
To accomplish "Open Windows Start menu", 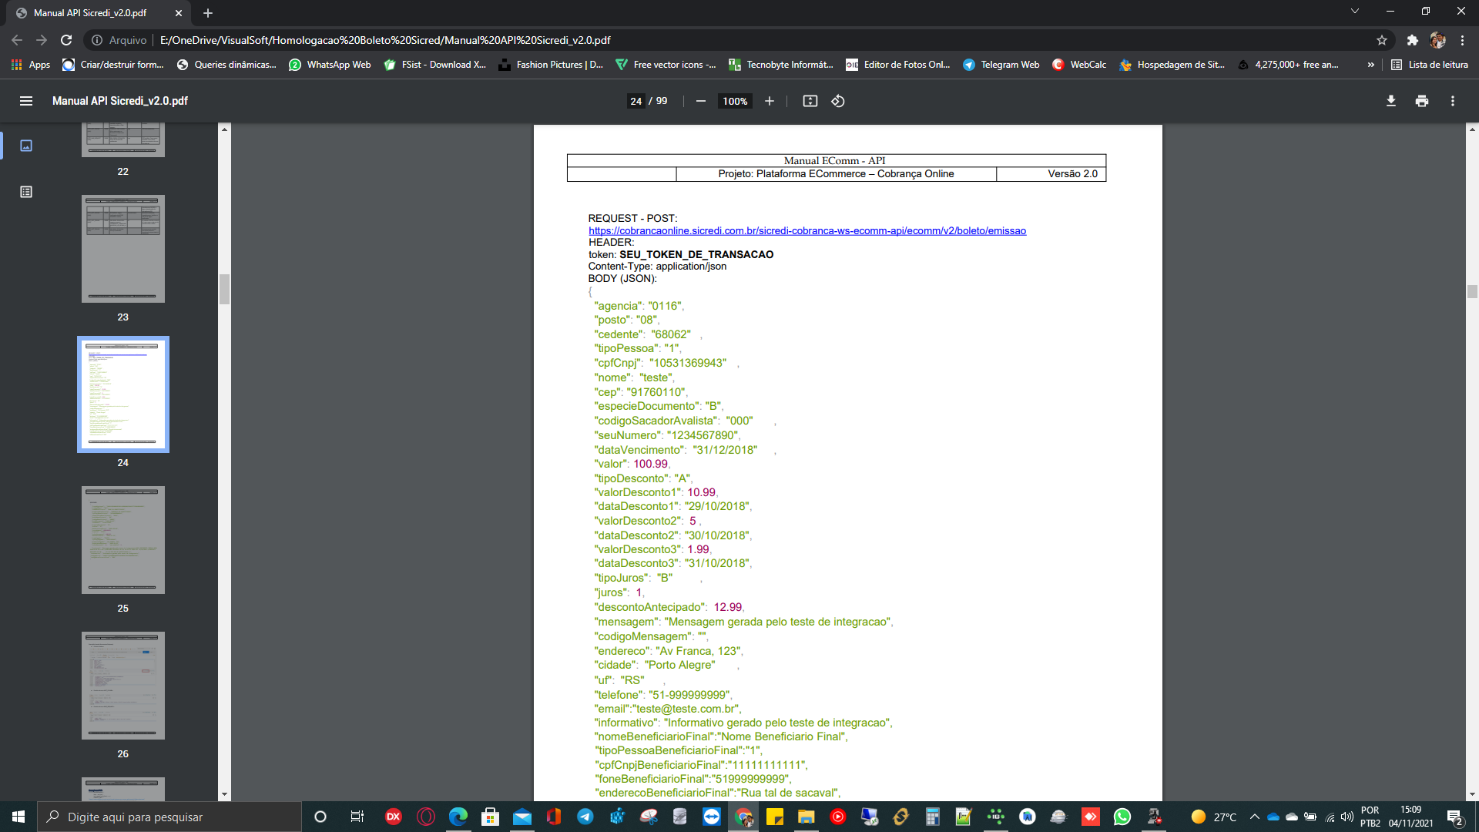I will pos(18,817).
